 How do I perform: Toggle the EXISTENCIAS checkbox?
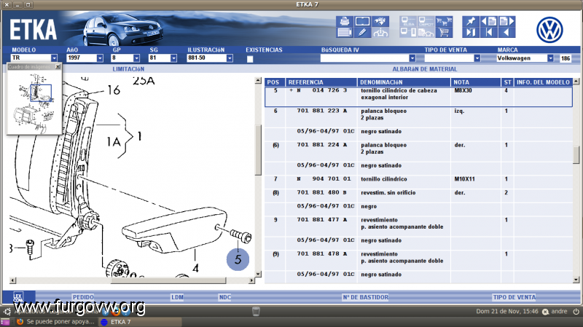point(250,59)
